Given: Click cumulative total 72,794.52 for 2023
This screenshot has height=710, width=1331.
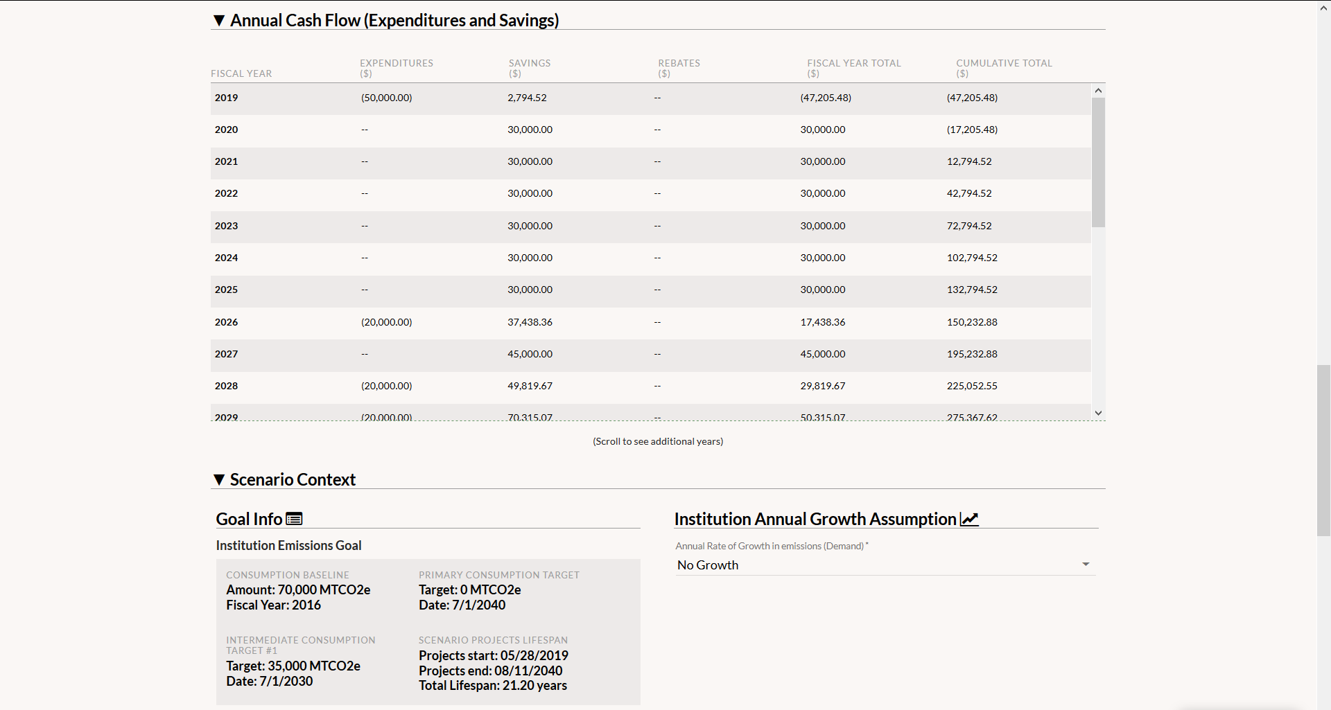Looking at the screenshot, I should point(969,226).
